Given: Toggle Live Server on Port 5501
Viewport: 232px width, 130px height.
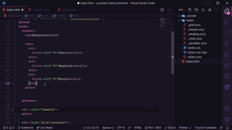Looking at the screenshot, I should (x=153, y=127).
